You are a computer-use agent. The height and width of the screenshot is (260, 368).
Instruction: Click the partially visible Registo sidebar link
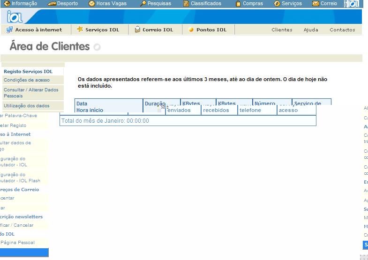pyautogui.click(x=13, y=126)
